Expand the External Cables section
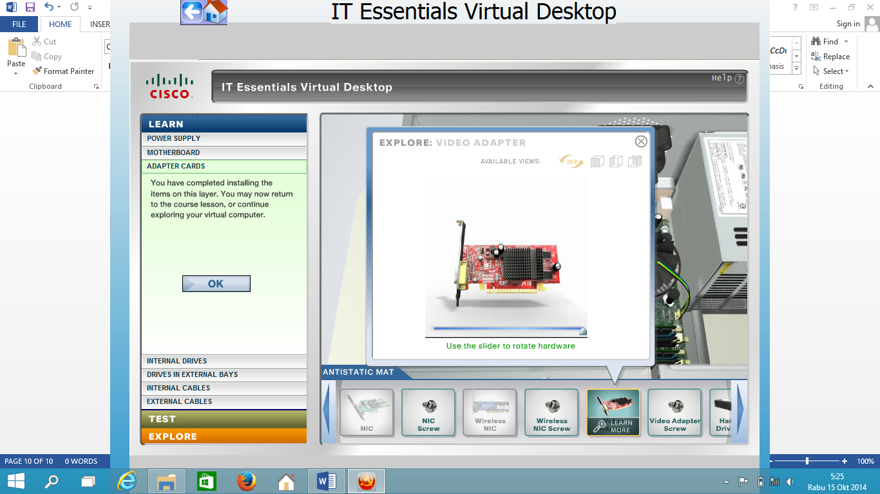Viewport: 880px width, 494px height. pyautogui.click(x=224, y=402)
